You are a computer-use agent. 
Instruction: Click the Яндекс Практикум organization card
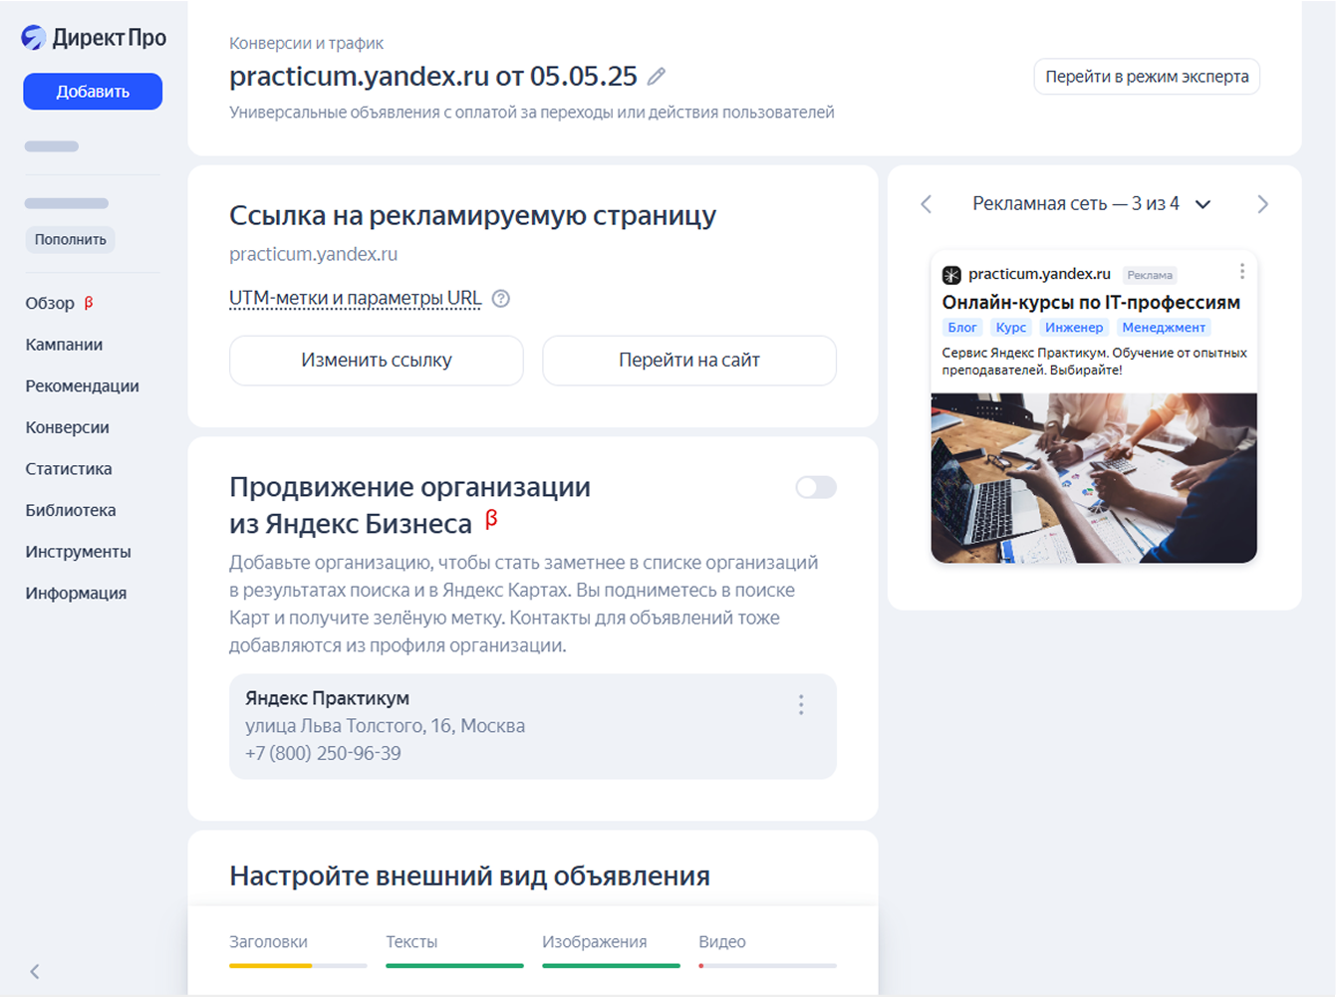click(533, 726)
